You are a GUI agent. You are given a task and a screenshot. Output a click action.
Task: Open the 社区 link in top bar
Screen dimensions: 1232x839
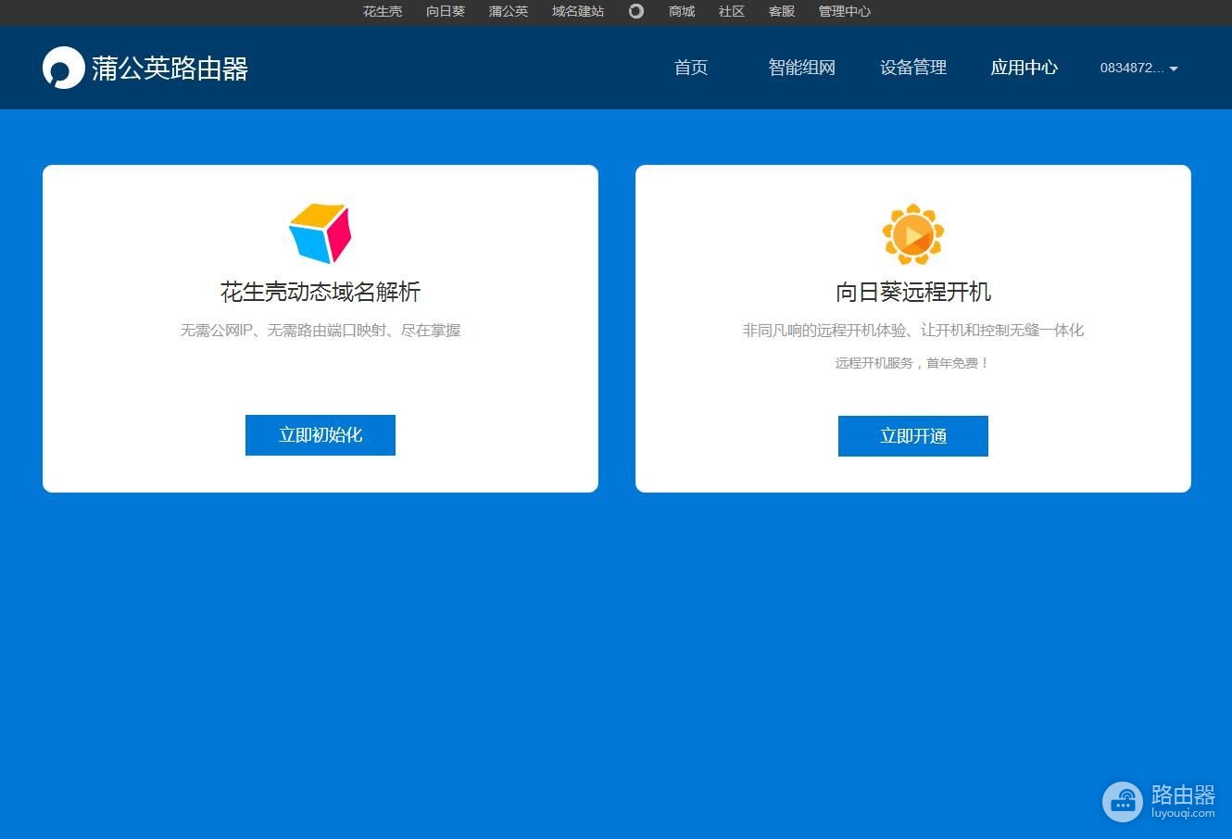[x=732, y=11]
